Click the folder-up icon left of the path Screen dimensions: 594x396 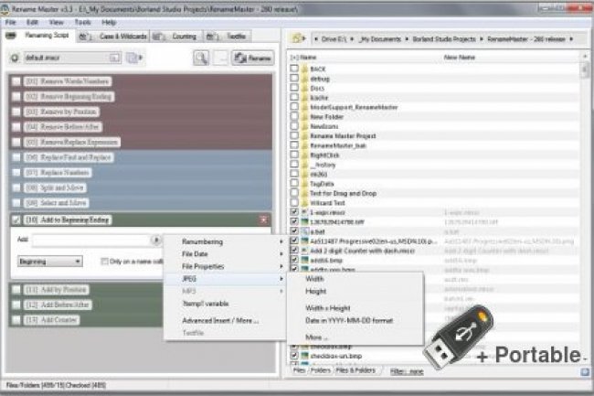pos(297,38)
